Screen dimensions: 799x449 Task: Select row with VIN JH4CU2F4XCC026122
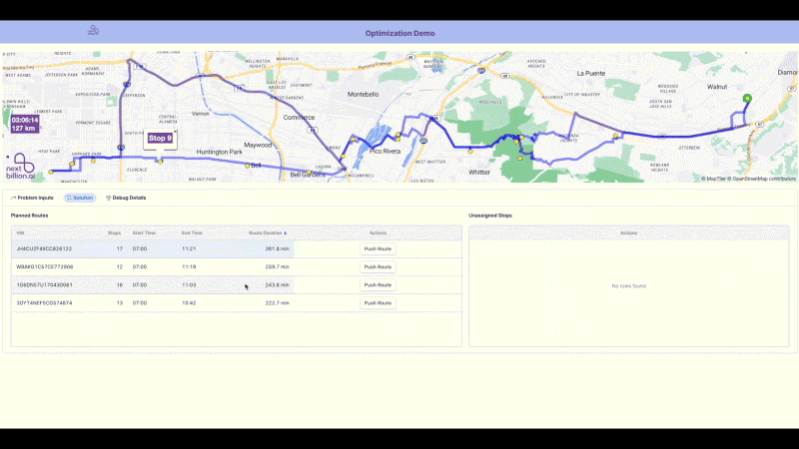[x=237, y=248]
